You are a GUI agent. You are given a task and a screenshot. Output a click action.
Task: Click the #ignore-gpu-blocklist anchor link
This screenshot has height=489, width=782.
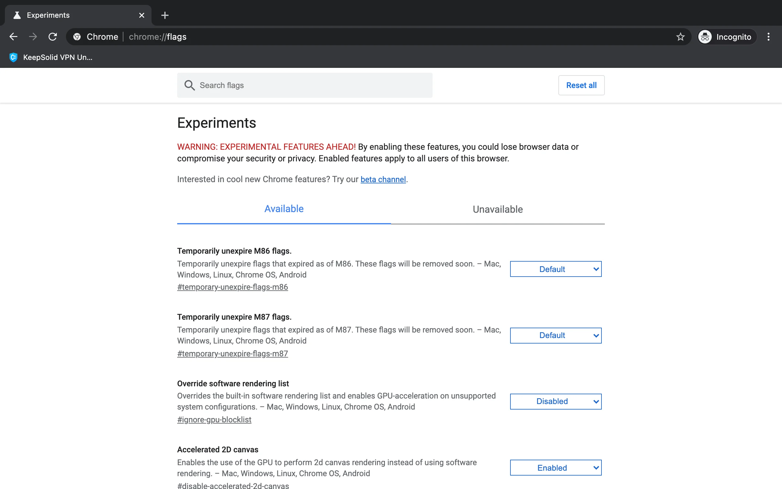(x=214, y=419)
